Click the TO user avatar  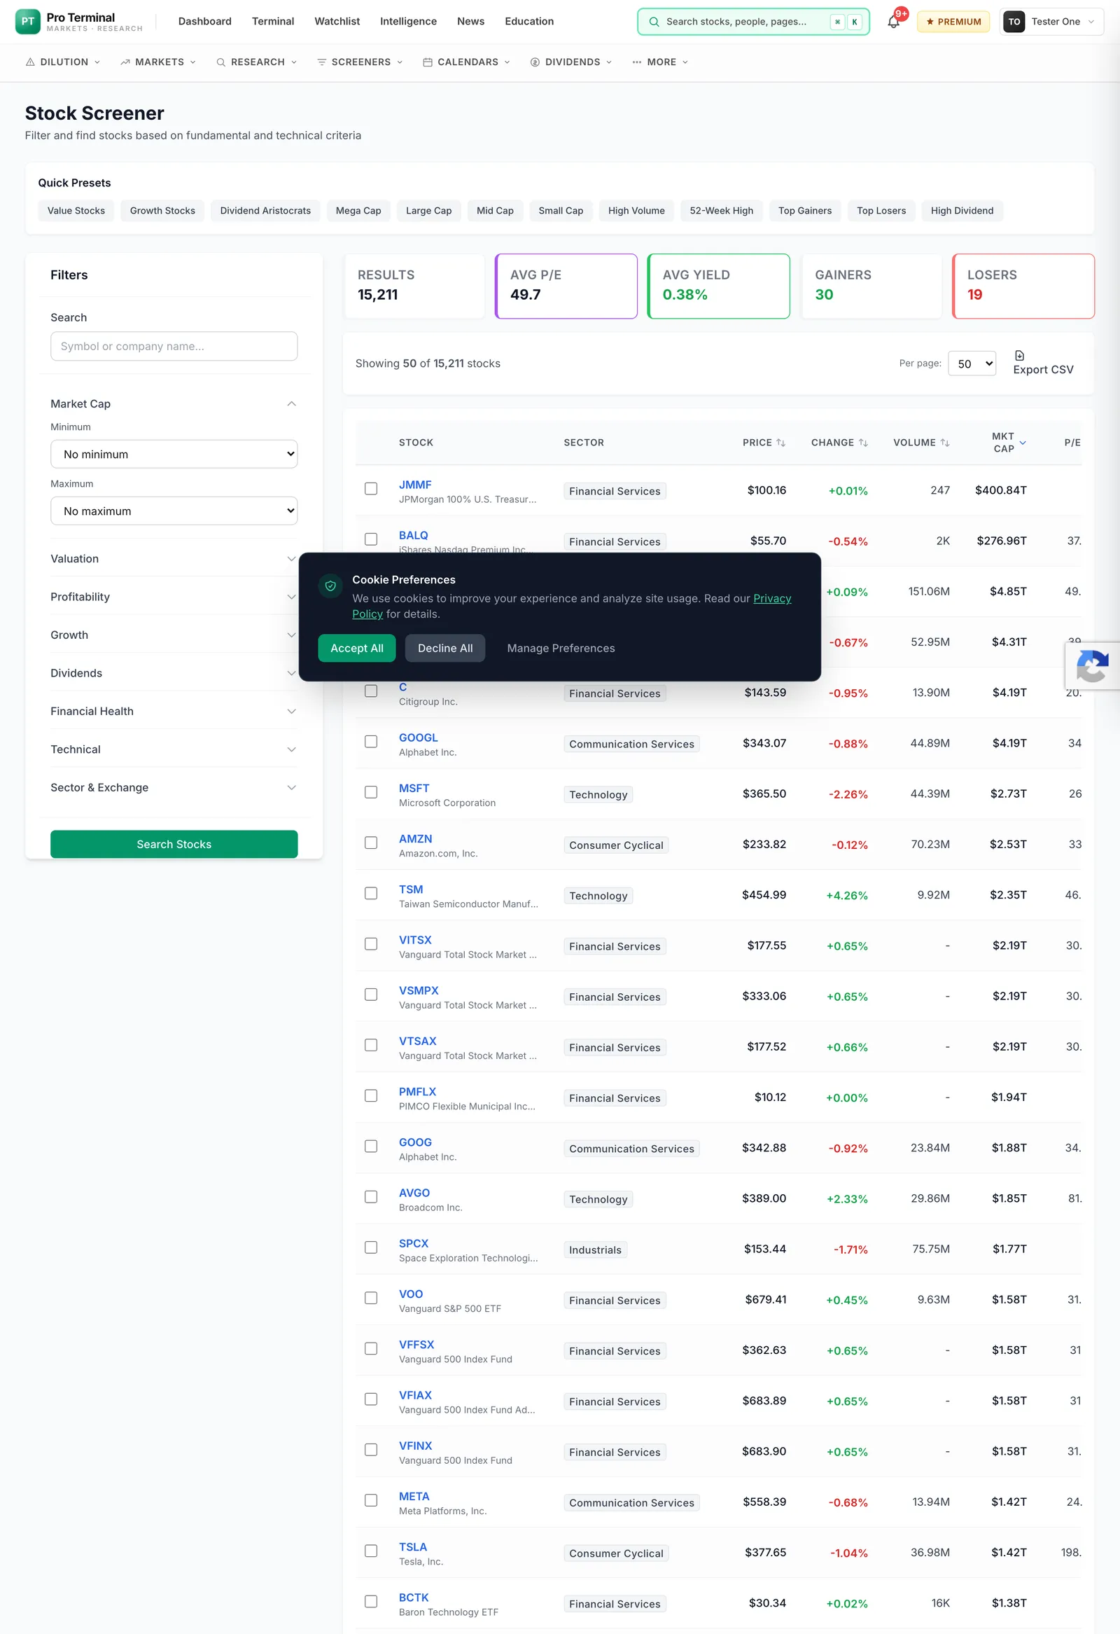click(x=1014, y=22)
